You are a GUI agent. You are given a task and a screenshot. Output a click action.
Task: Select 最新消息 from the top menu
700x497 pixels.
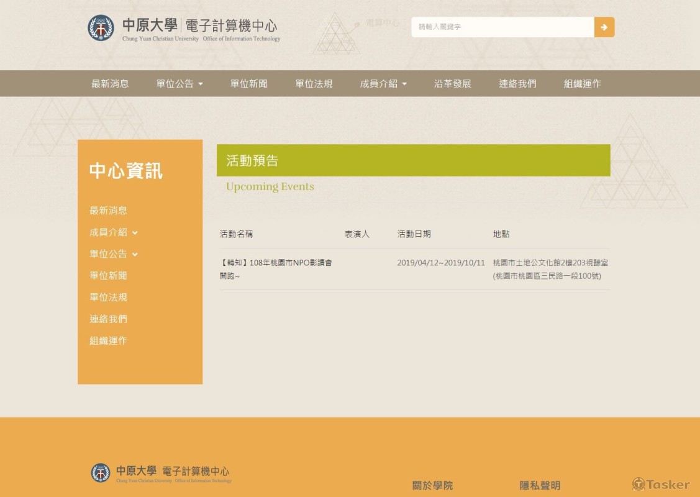109,83
